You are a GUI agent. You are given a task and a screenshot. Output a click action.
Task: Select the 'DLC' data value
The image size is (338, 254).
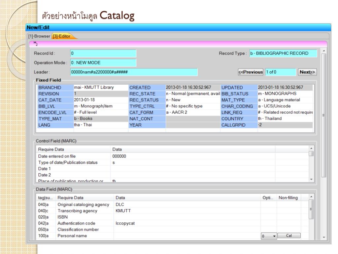coord(120,204)
